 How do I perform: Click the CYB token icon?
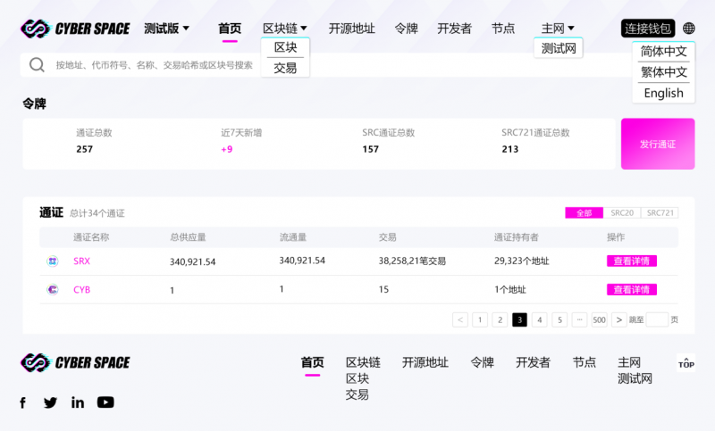click(x=53, y=290)
